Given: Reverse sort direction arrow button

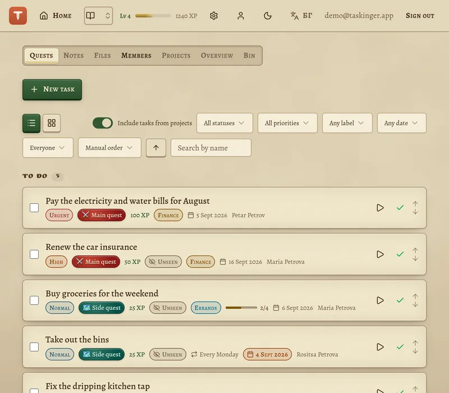Looking at the screenshot, I should point(156,148).
